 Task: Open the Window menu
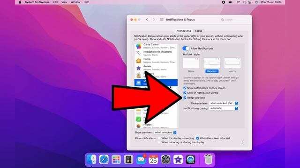(x=75, y=2)
